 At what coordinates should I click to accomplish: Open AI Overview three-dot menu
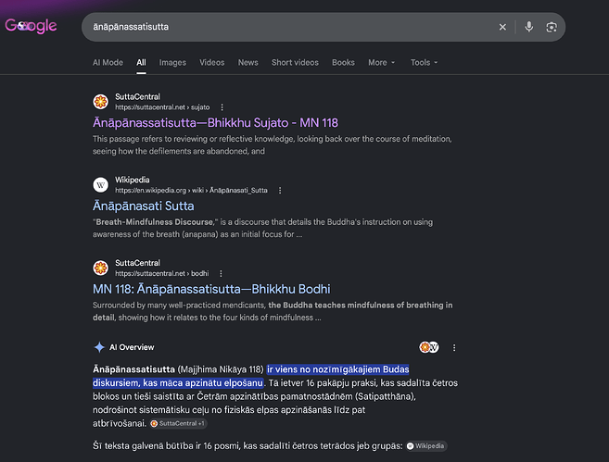[x=454, y=347]
